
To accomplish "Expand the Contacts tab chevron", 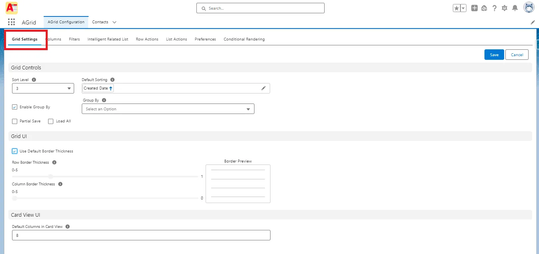I will (x=115, y=22).
